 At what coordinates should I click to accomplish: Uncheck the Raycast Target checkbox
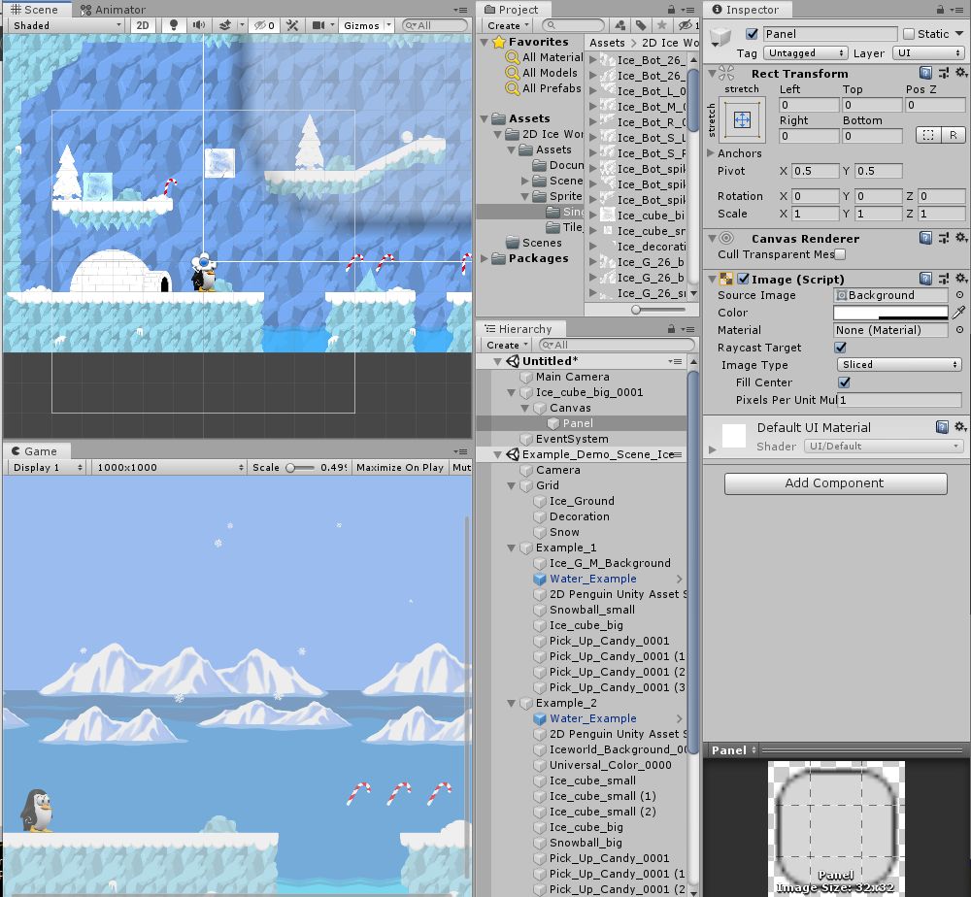(x=841, y=348)
